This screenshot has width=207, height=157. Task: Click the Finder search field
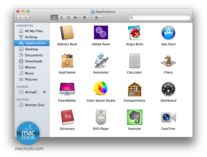click(x=159, y=18)
